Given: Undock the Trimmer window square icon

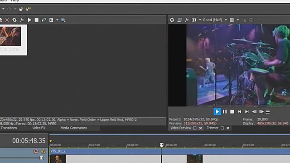Looking at the screenshot, I should coord(222,128).
